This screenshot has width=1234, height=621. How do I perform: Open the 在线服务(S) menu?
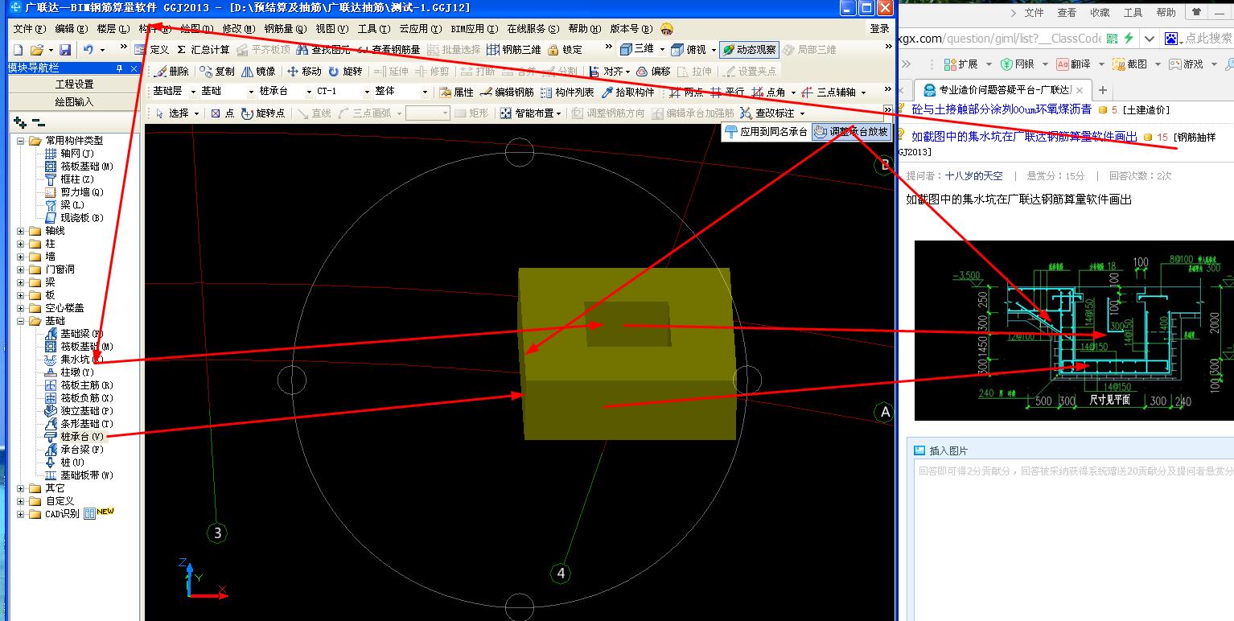point(533,29)
